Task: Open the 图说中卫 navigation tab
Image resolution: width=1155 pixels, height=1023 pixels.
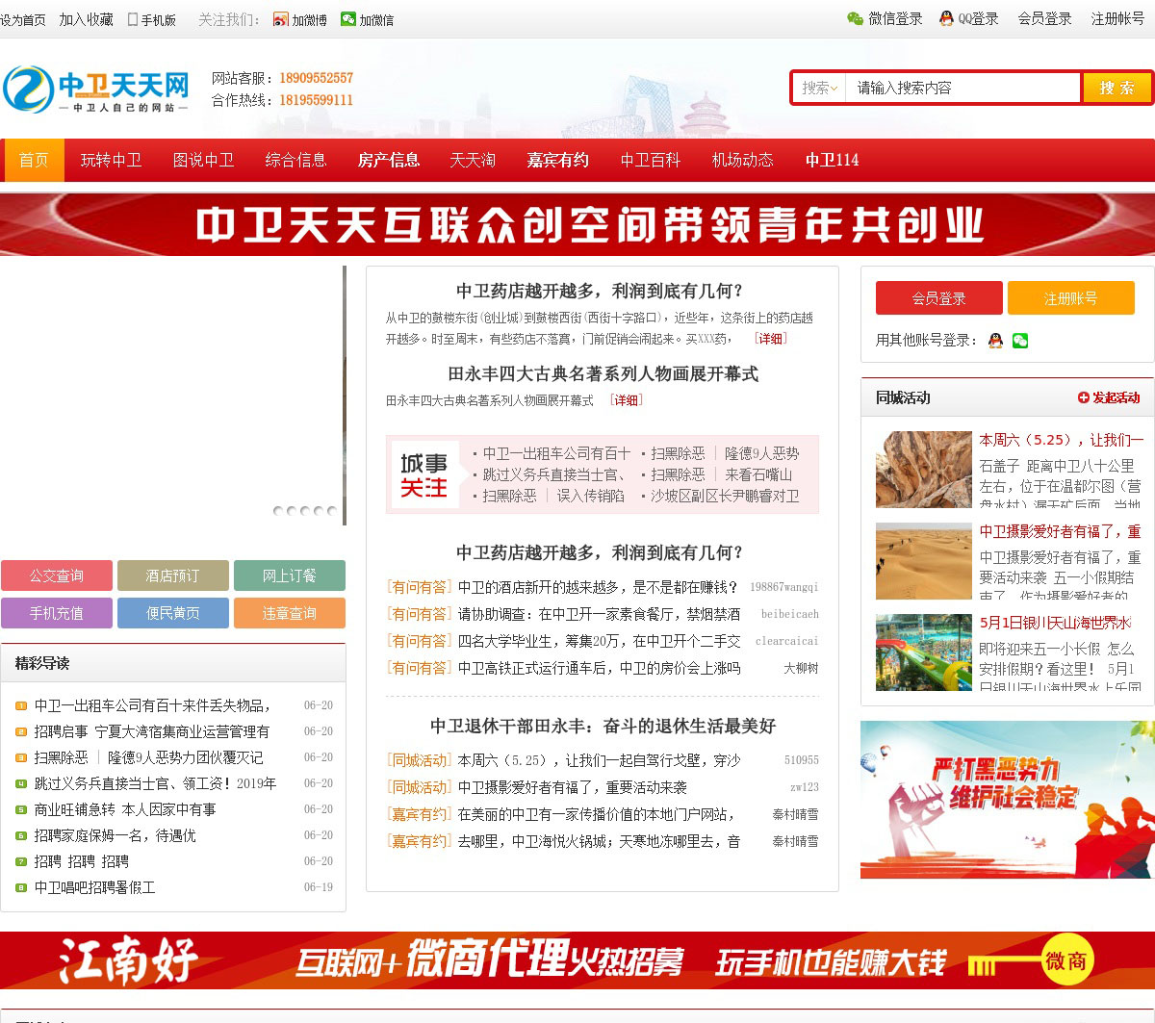Action: [x=203, y=160]
